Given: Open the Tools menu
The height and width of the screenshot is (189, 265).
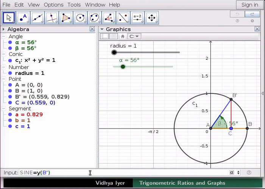Looking at the screenshot, I should (x=74, y=5).
